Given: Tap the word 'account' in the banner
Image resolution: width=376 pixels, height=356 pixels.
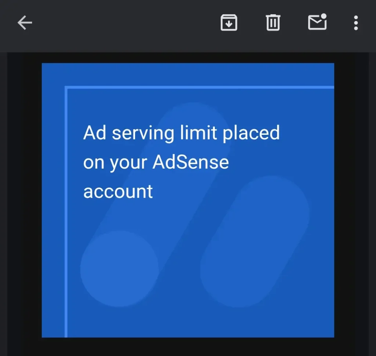Looking at the screenshot, I should point(118,192).
